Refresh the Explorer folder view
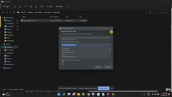This screenshot has width=172, height=97. 150,12
